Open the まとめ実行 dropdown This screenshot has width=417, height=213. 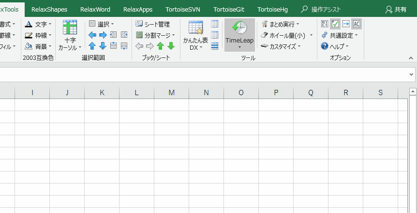pos(280,24)
